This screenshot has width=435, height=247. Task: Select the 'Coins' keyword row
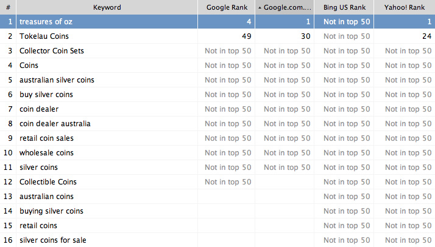click(x=217, y=66)
